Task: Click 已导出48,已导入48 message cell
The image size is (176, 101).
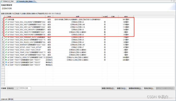Action: tap(78, 25)
